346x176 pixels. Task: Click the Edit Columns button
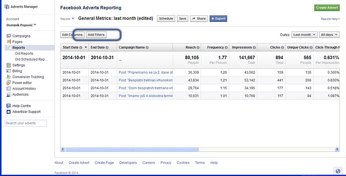(x=73, y=35)
